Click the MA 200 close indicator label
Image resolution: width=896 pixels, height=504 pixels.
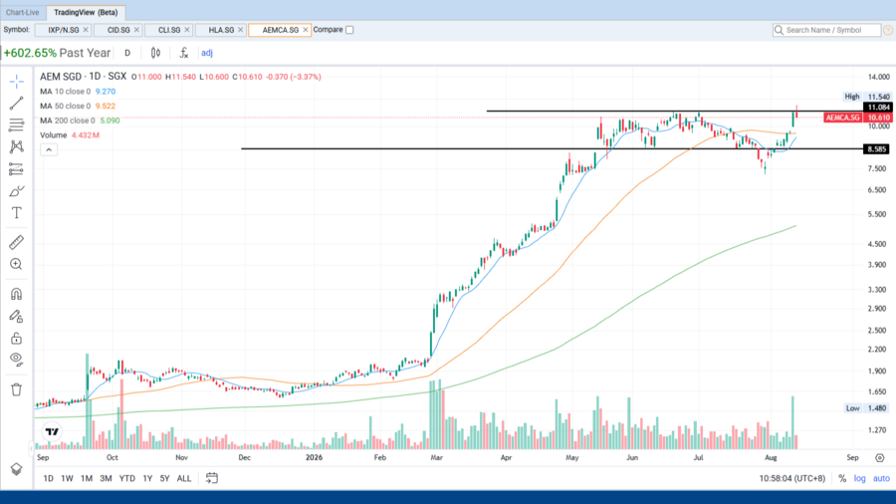click(68, 121)
